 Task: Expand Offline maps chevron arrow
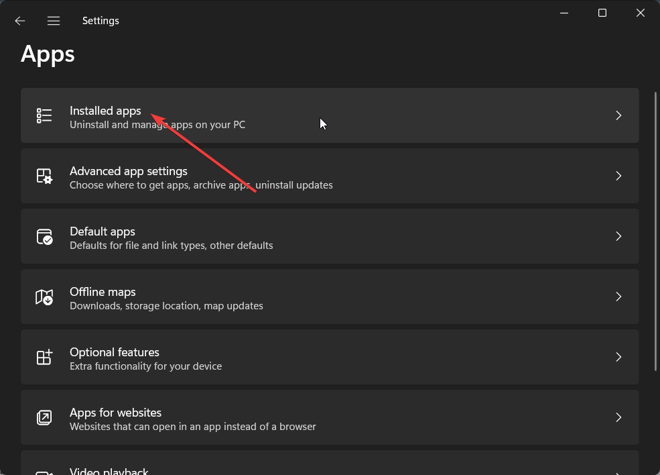point(618,297)
